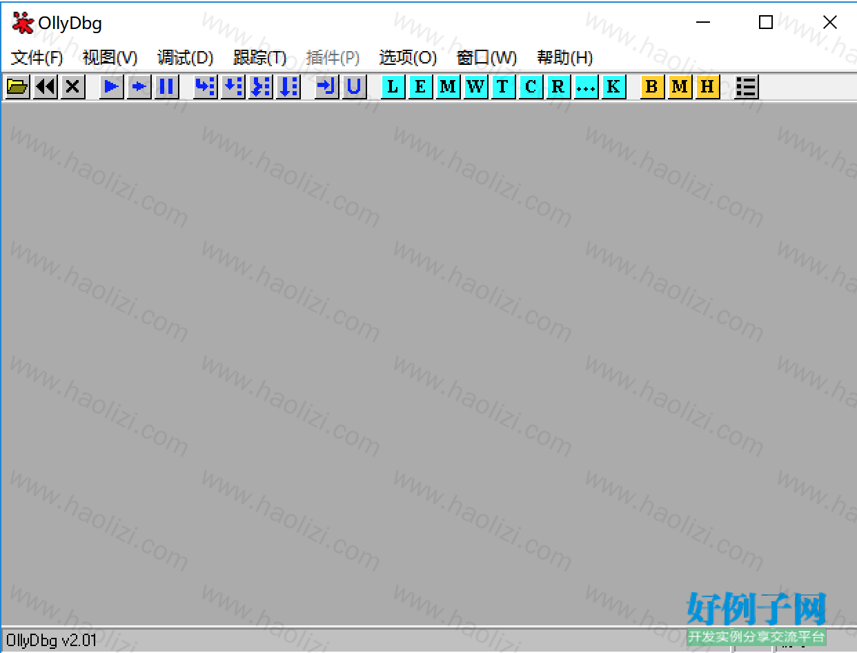Open the 跟踪(T) menu
This screenshot has height=653, width=857.
point(260,57)
